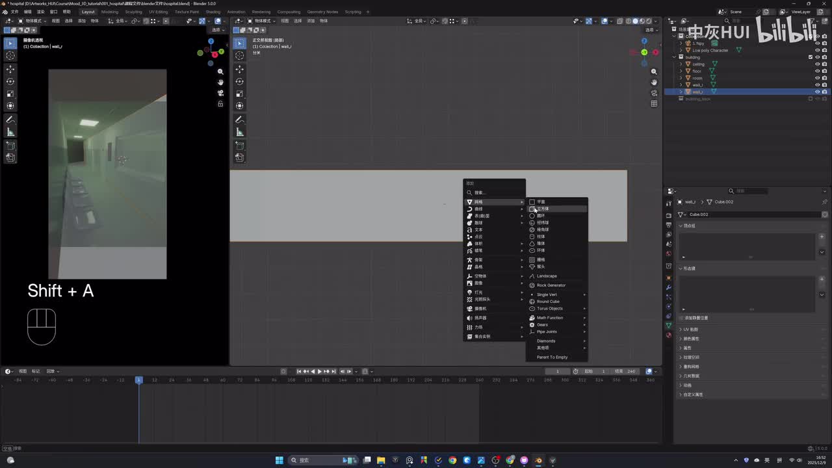Open the Gears submenu
The image size is (832, 468).
pos(557,324)
